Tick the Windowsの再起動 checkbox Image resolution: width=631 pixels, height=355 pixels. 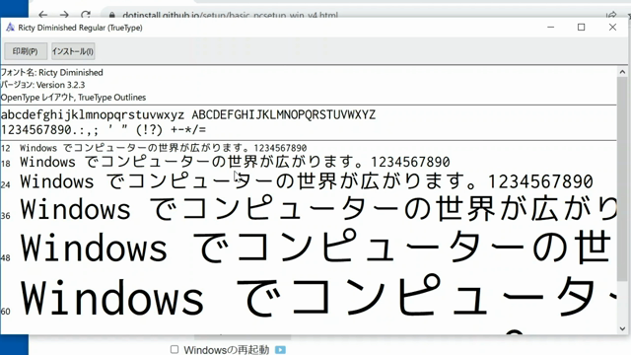[175, 349]
